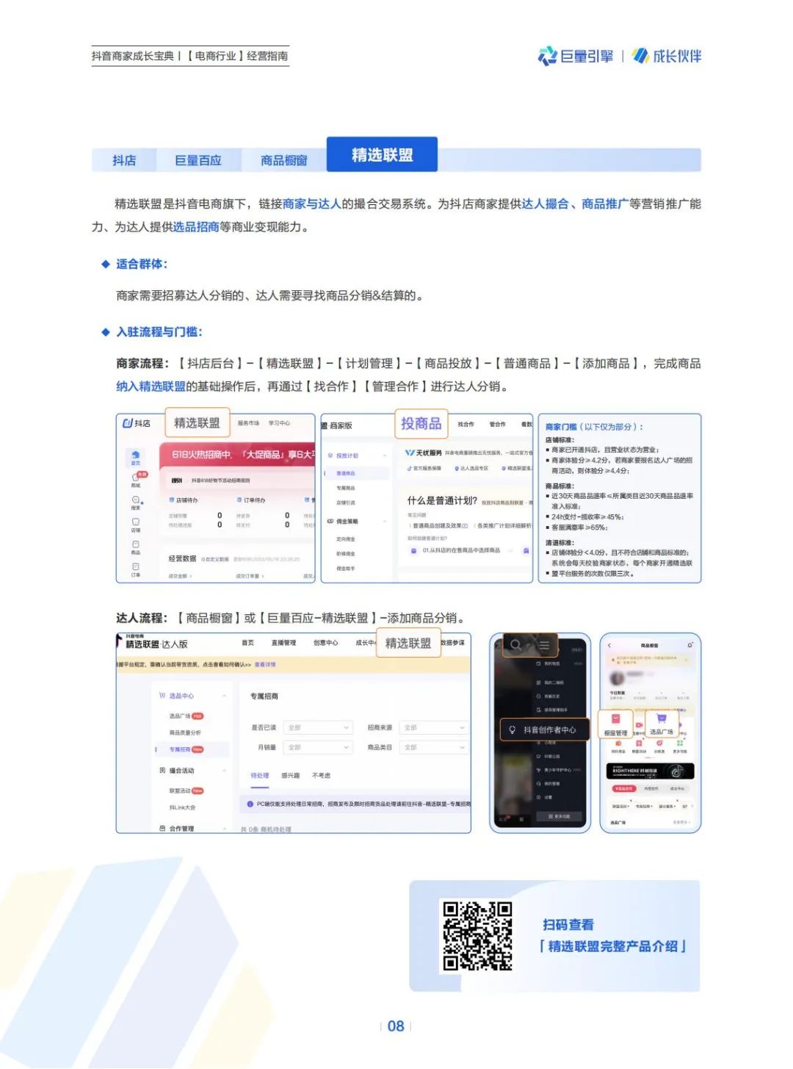Select 商品质量分析 in sidebar
This screenshot has height=1069, width=793.
click(x=185, y=733)
